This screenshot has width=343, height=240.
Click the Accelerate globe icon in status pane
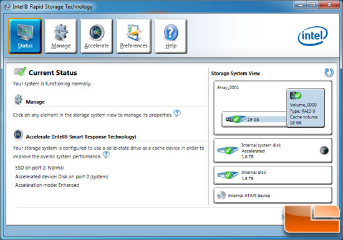click(x=18, y=135)
